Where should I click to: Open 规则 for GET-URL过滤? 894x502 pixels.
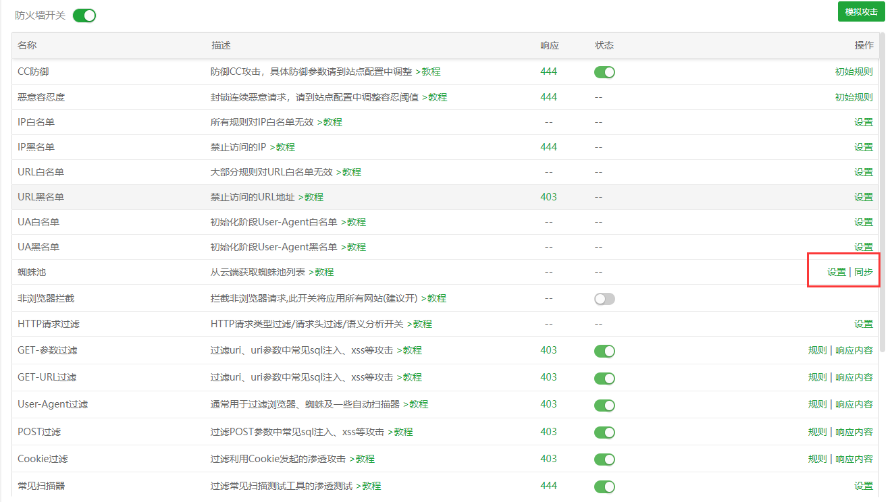(817, 377)
